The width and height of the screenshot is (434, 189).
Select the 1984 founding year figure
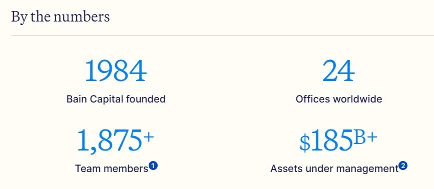tap(116, 71)
